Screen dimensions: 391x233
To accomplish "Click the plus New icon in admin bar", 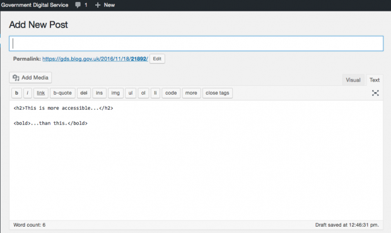I will (105, 5).
